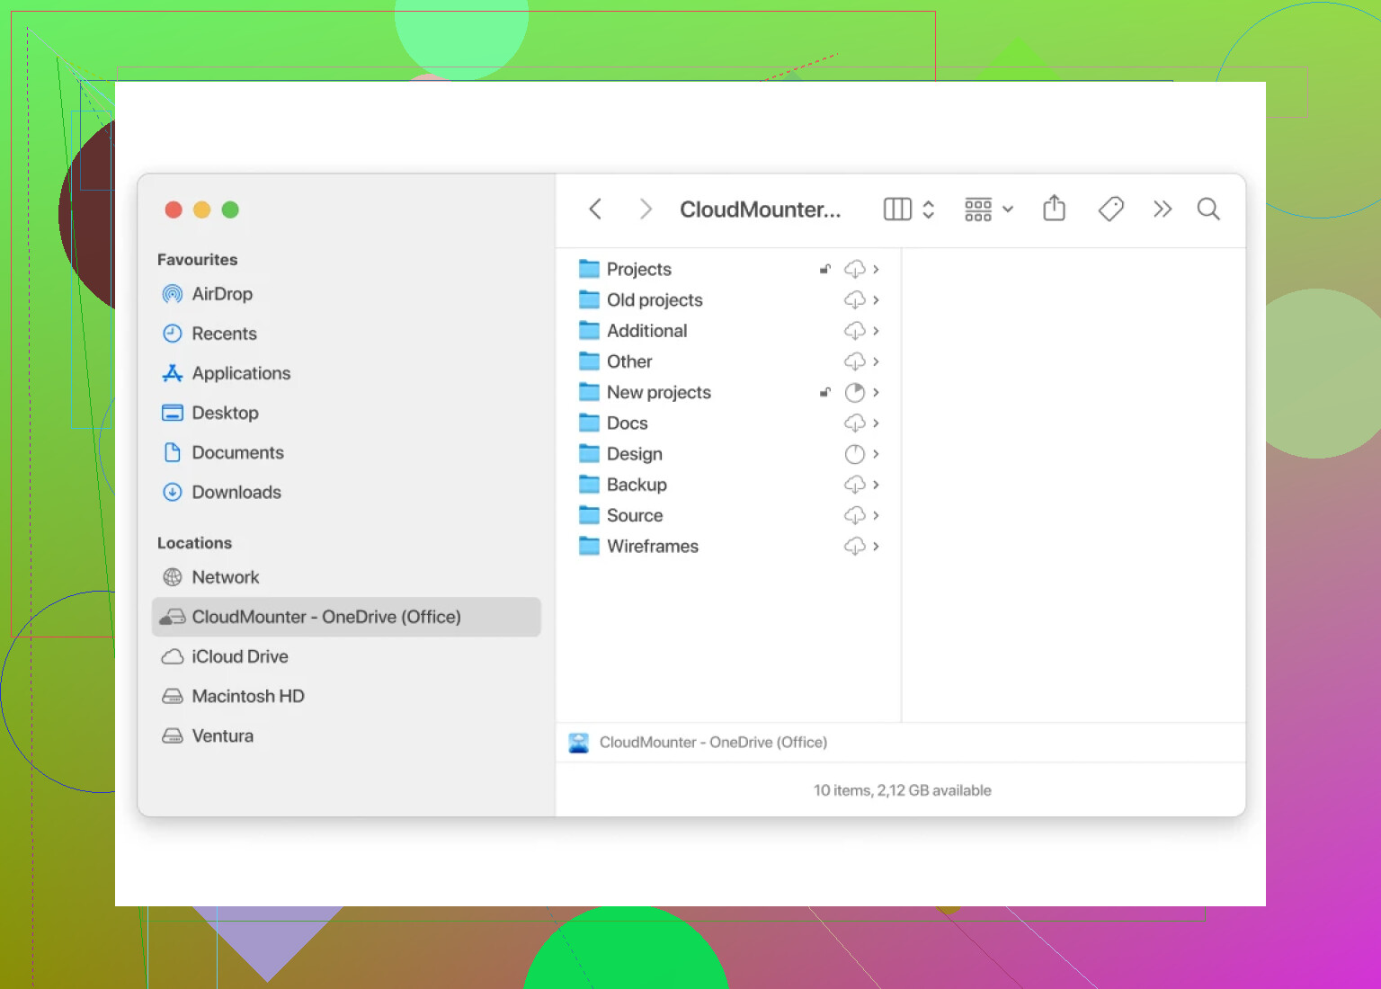Image resolution: width=1381 pixels, height=989 pixels.
Task: Select AirDrop in the sidebar
Action: (346, 294)
